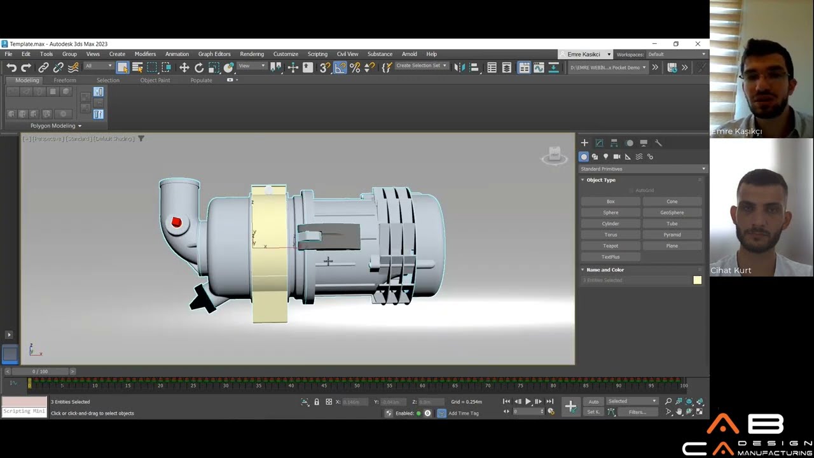Open the Hierarchy panel tab
The height and width of the screenshot is (458, 814).
tap(614, 143)
